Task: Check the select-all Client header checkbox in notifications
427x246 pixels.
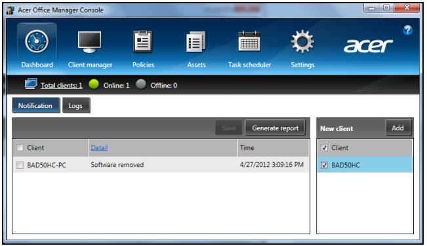Action: (x=20, y=148)
